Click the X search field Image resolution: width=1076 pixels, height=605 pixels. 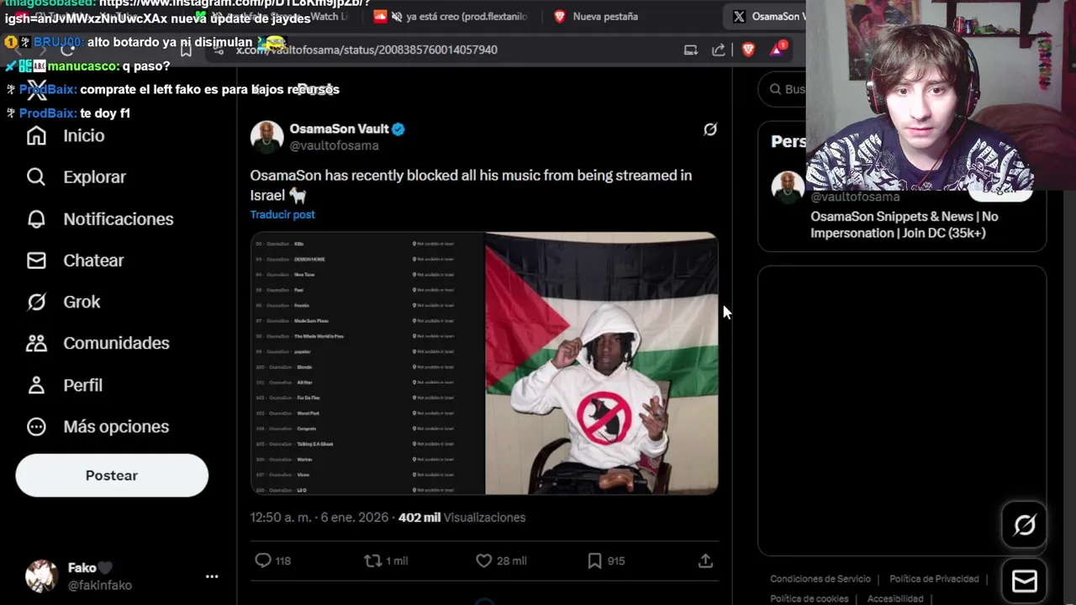(x=782, y=89)
